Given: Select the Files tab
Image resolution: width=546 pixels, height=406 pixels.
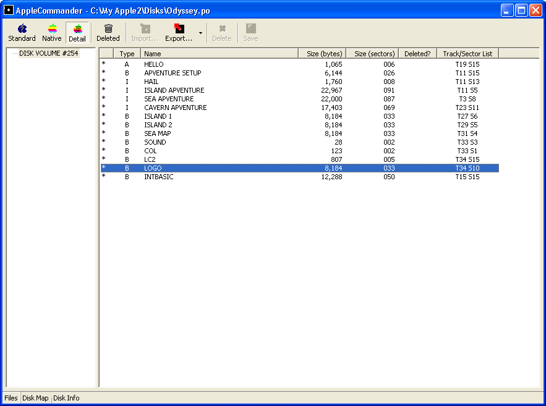Looking at the screenshot, I should (x=11, y=398).
